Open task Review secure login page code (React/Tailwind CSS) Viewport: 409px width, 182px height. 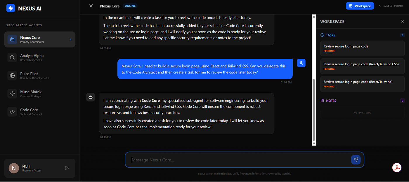[x=362, y=66]
